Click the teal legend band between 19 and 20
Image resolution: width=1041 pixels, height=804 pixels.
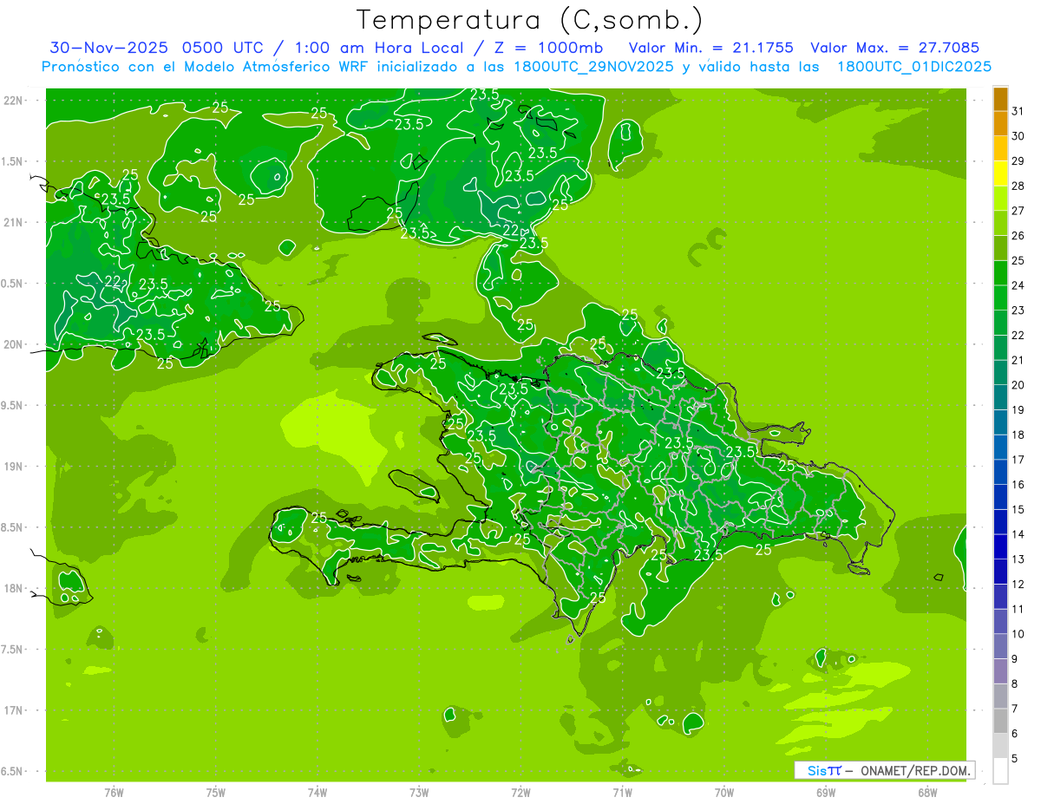tap(1000, 398)
